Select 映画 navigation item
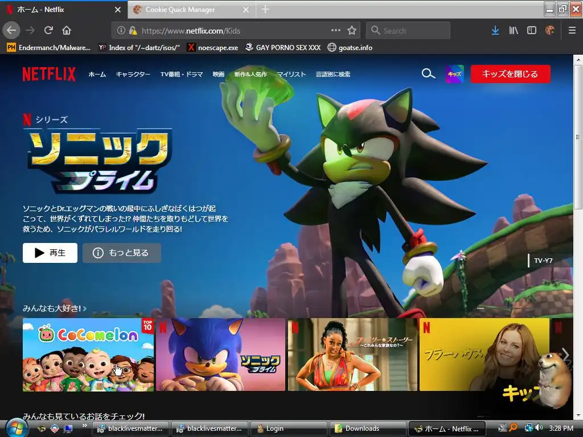This screenshot has width=583, height=437. [x=219, y=75]
